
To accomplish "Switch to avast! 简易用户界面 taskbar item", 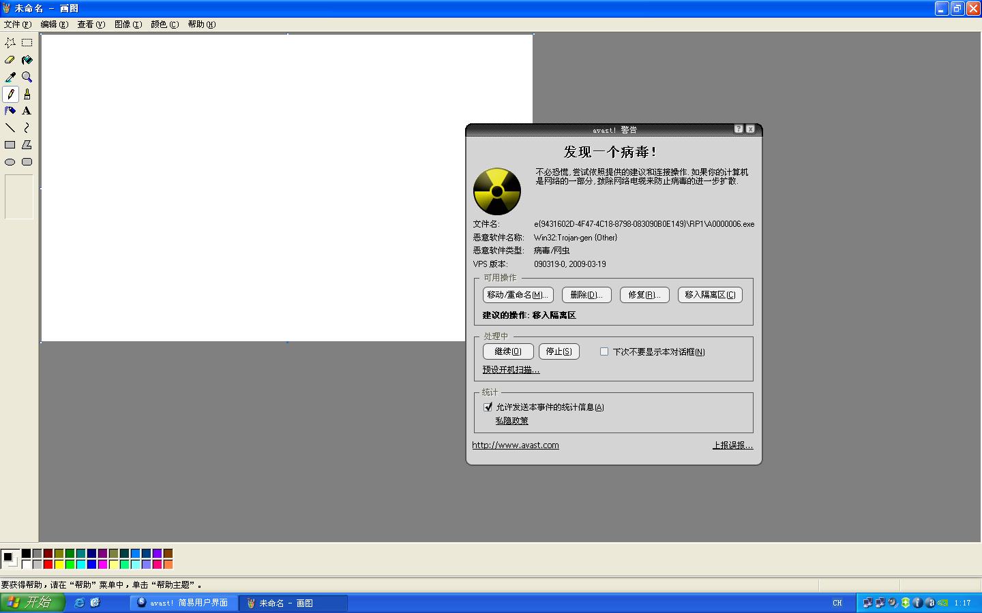I will click(x=184, y=603).
